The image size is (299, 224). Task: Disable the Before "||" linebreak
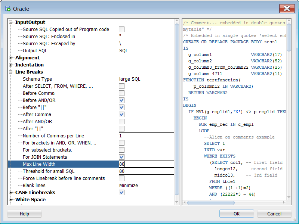click(x=121, y=107)
